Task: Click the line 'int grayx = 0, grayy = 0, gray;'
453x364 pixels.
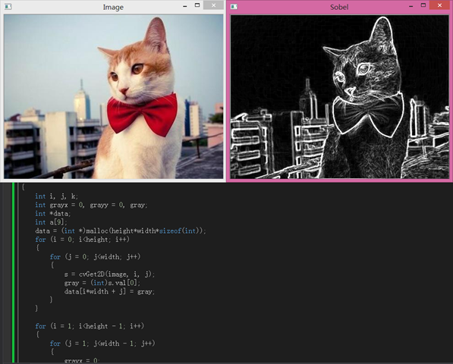Action: click(91, 205)
